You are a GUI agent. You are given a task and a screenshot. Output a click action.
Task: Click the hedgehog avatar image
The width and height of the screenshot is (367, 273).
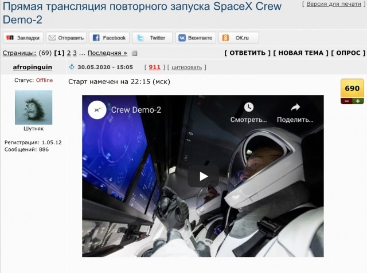[34, 108]
